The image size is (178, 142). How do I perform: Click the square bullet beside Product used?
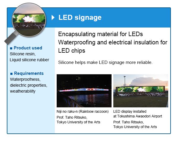pos(11,48)
